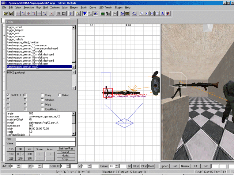Uncheck the FAKEBULLET spawnflag checkbox
Viewport: 234px width, 175px height.
coord(8,95)
